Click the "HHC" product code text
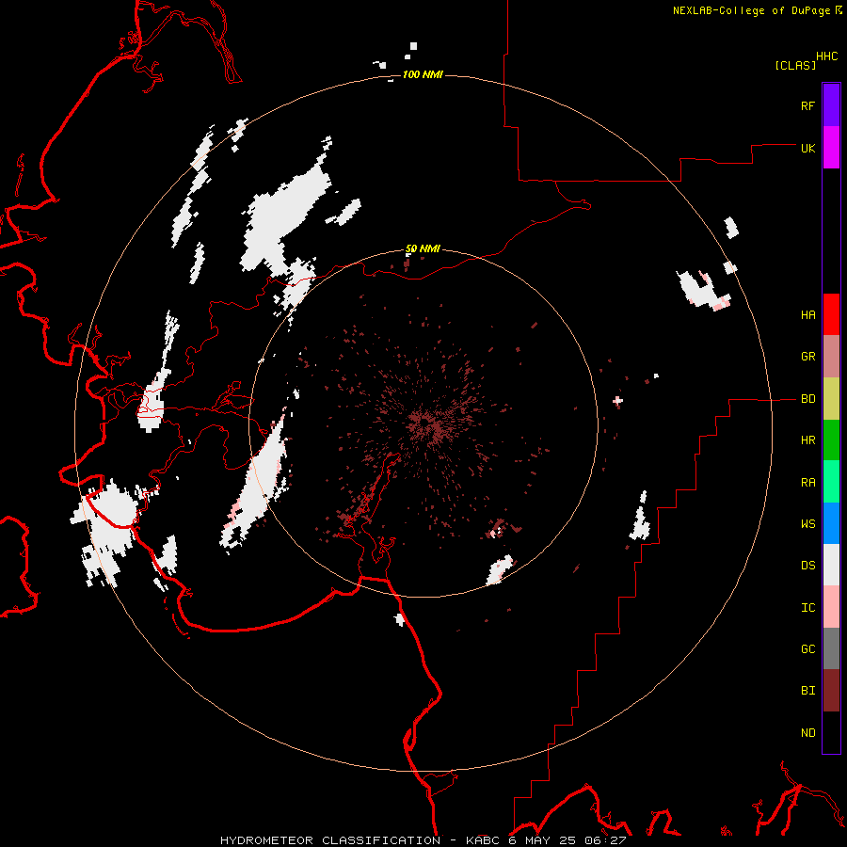This screenshot has width=847, height=847. (x=826, y=56)
